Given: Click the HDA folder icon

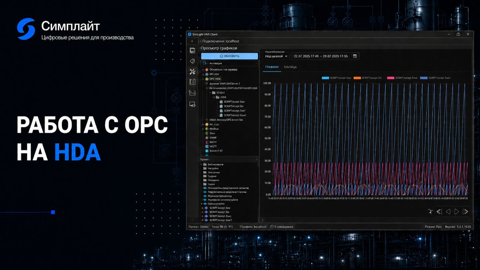Looking at the screenshot, I should (x=217, y=97).
